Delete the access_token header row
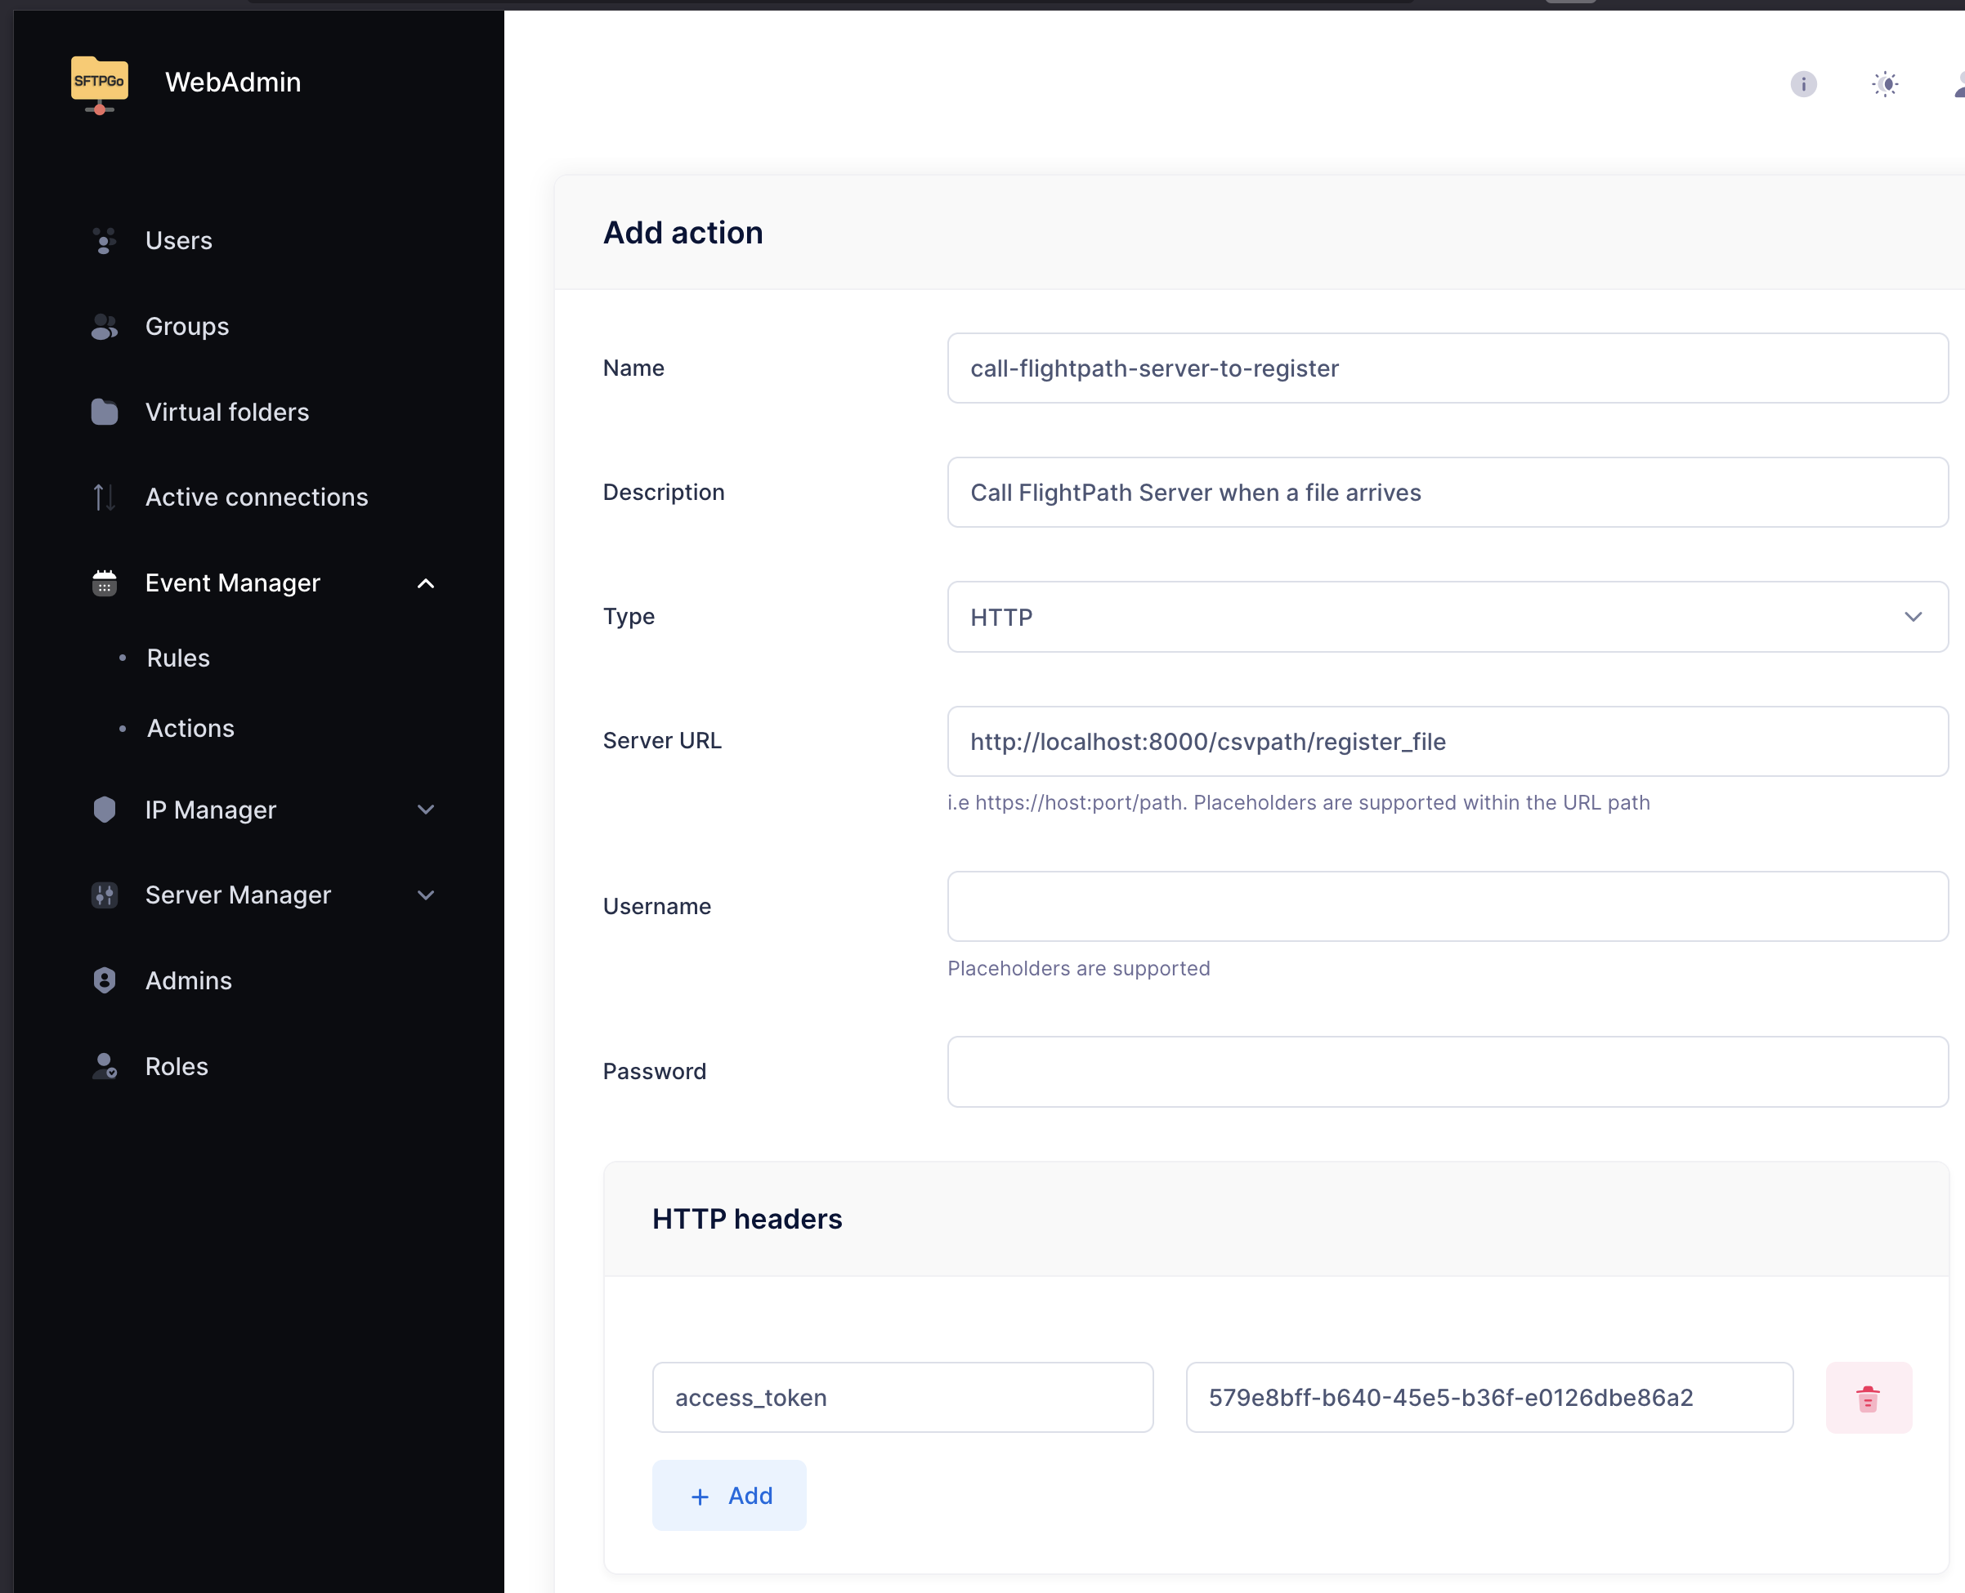 point(1868,1398)
